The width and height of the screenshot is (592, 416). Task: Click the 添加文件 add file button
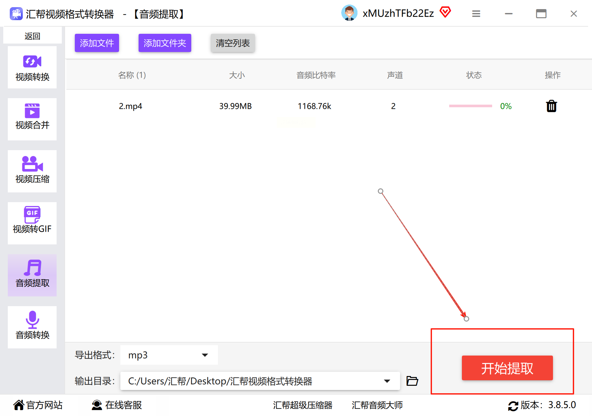[x=97, y=43]
